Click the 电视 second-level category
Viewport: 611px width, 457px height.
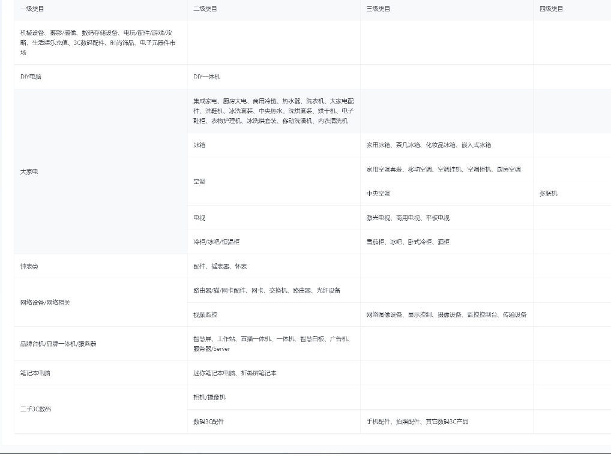pos(199,218)
